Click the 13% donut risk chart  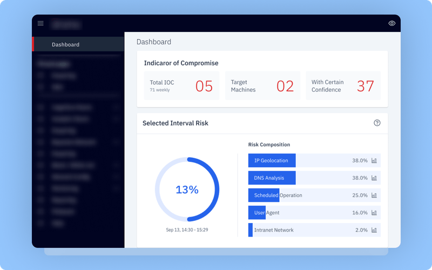[187, 190]
